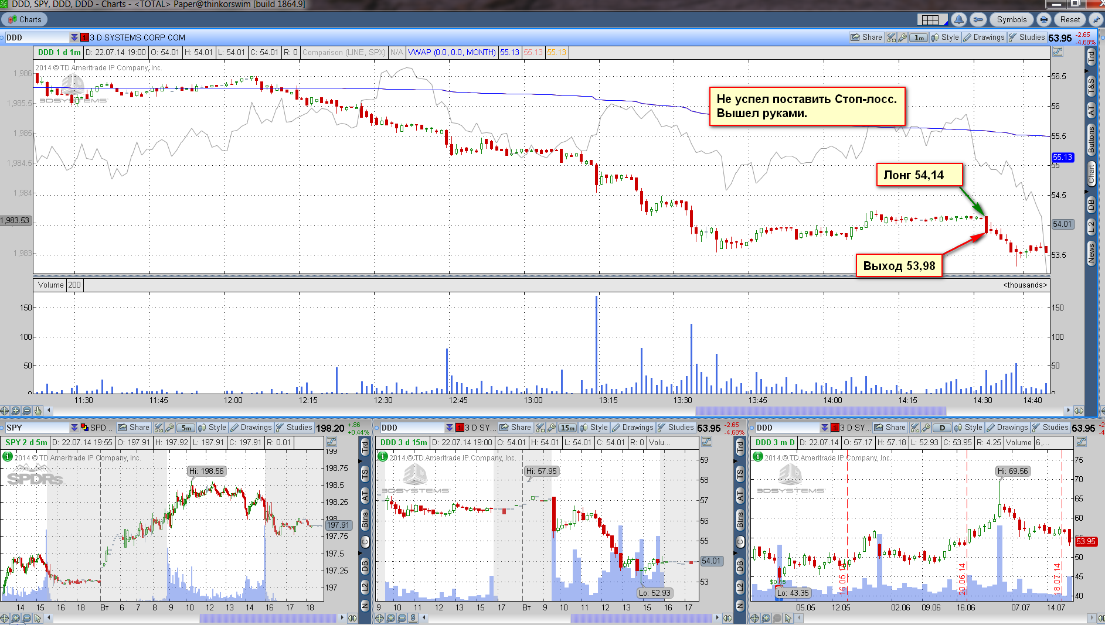The width and height of the screenshot is (1105, 625).
Task: Open the main chart settings wrench icon
Action: (903, 37)
